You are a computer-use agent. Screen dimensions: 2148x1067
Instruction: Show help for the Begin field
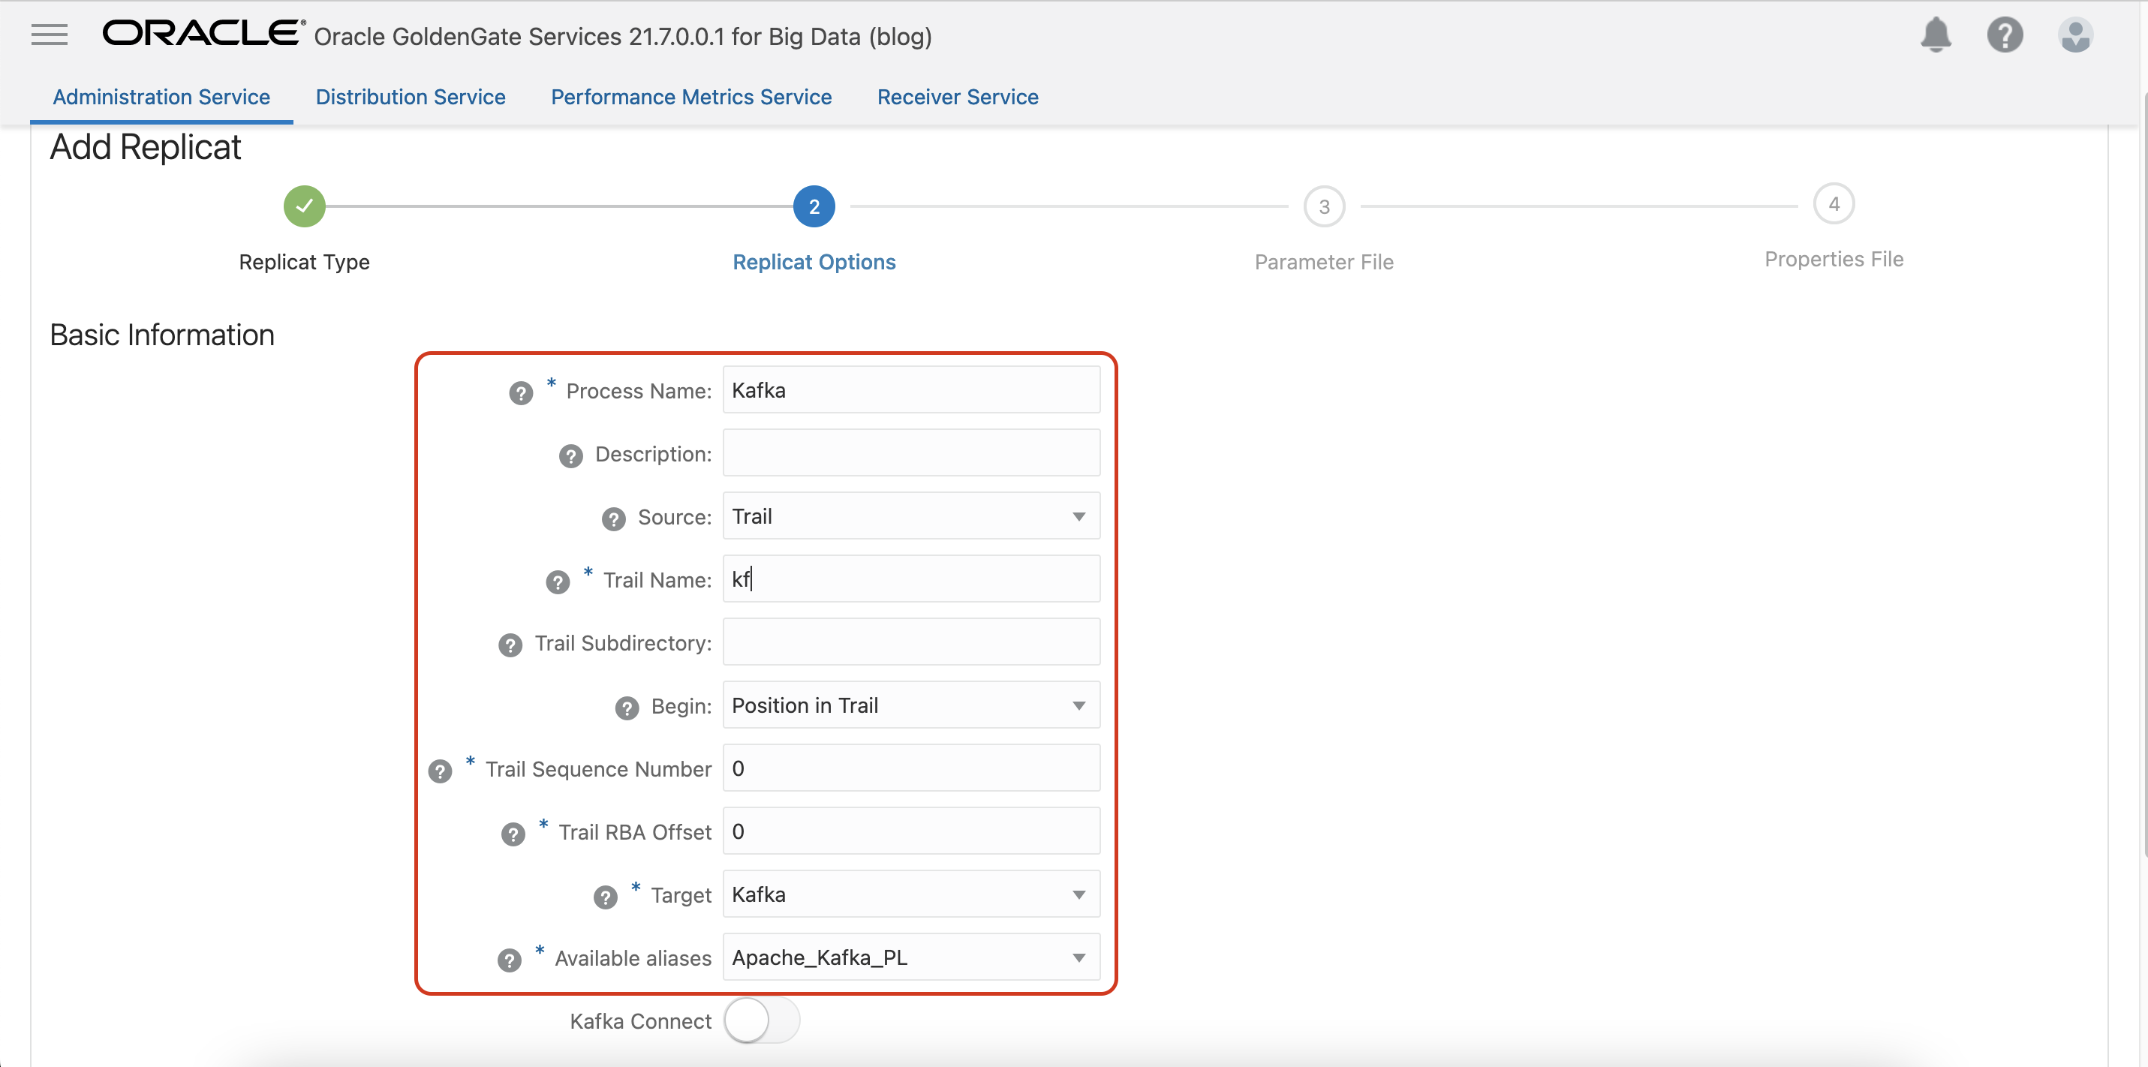626,708
